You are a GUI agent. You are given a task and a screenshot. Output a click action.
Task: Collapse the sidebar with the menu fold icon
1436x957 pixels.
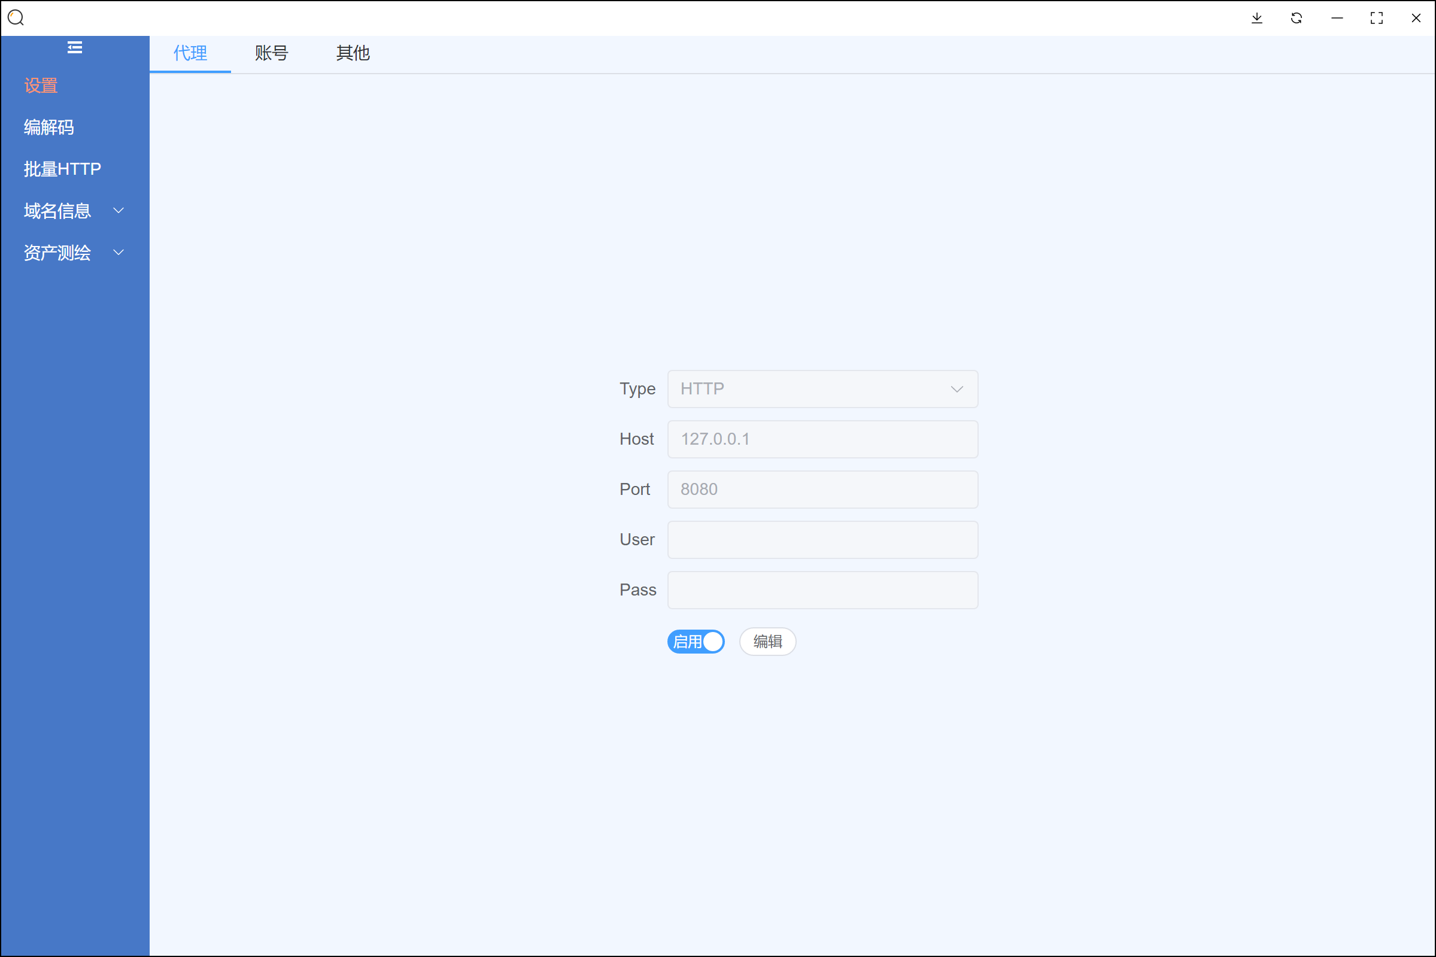74,47
